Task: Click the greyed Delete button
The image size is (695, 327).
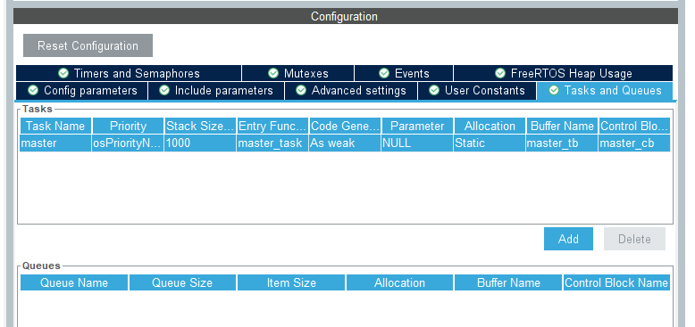Action: point(634,239)
